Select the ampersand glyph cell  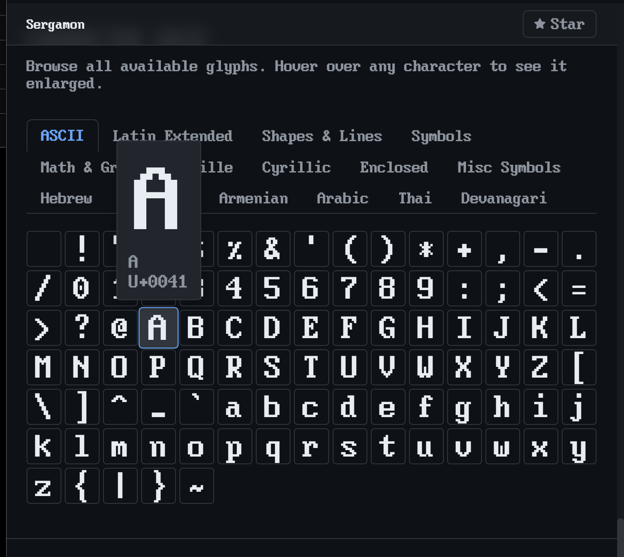[273, 249]
